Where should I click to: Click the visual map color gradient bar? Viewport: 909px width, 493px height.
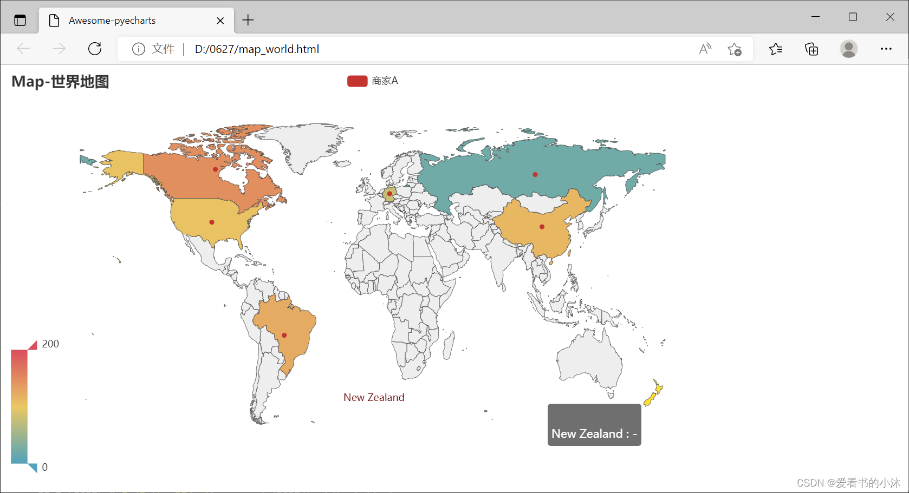[19, 406]
